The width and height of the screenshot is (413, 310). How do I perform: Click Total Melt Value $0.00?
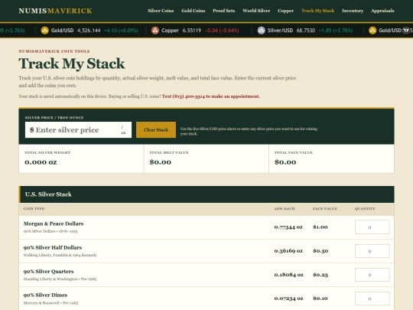coord(161,162)
